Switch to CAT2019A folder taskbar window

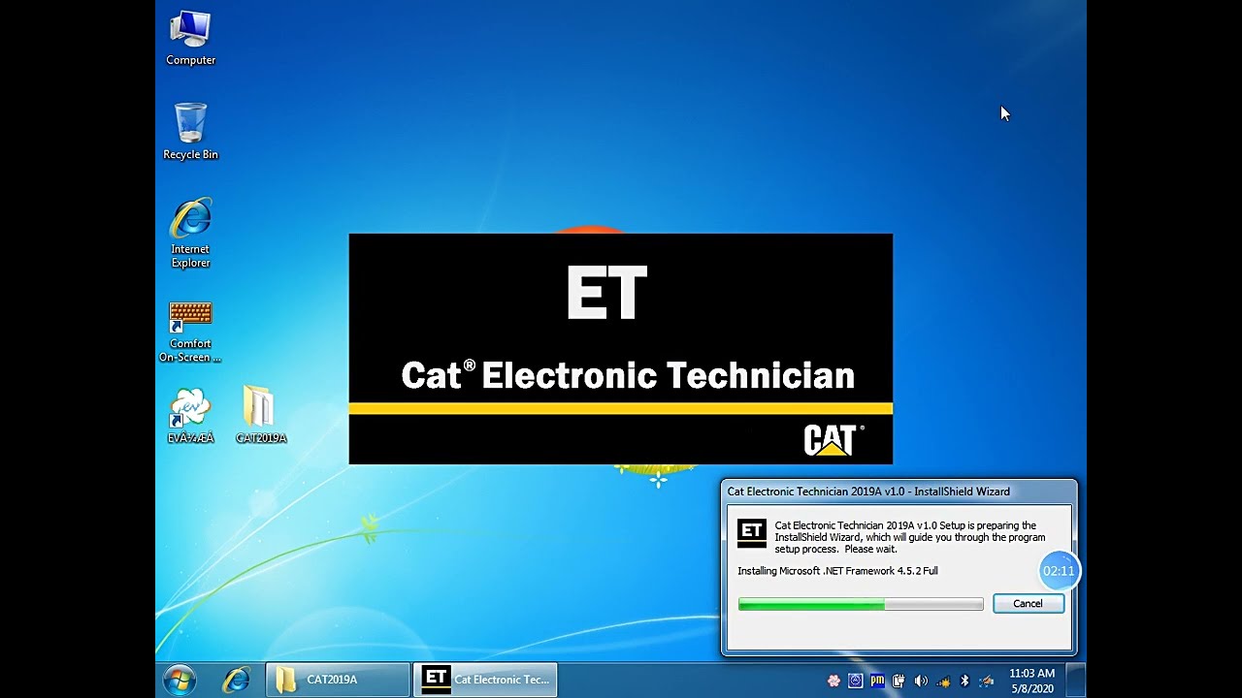[338, 680]
